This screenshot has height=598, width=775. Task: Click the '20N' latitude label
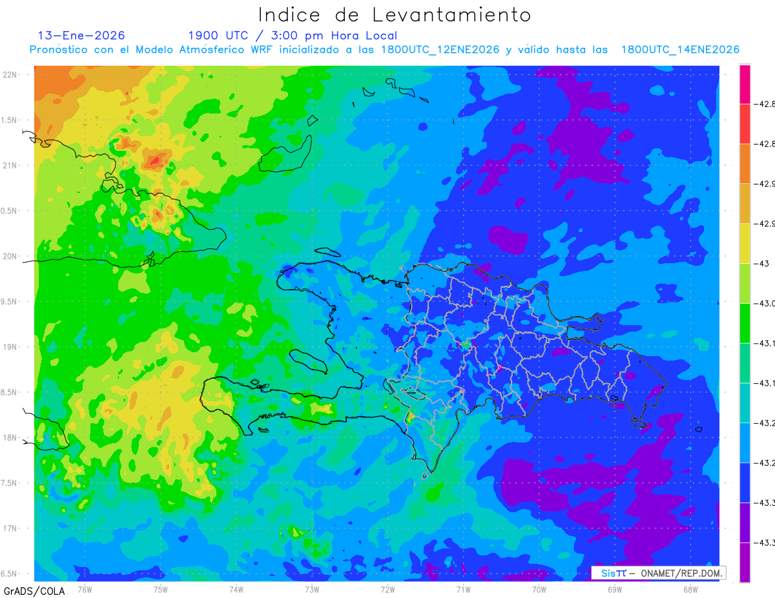click(x=10, y=256)
